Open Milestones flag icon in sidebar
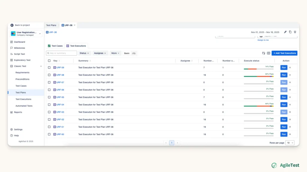Screen dimensions: 307x172 (x=12, y=48)
